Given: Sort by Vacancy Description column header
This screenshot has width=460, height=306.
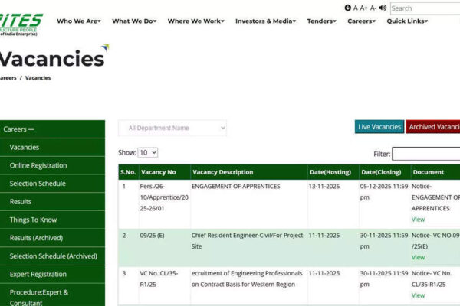Looking at the screenshot, I should pyautogui.click(x=249, y=172).
